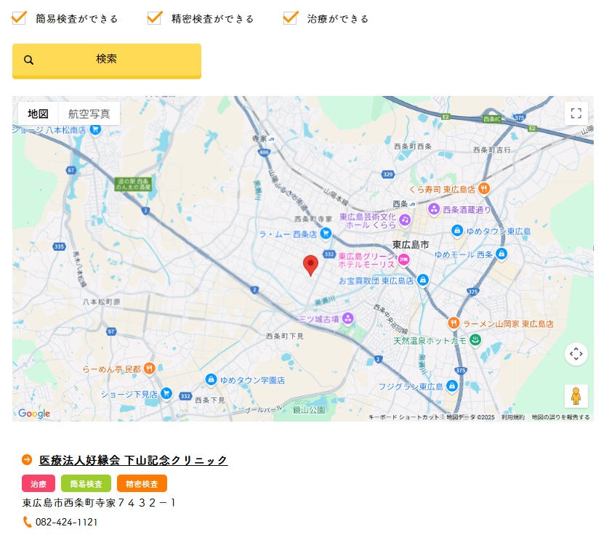Click the green 簡易検査 tag
This screenshot has height=548, width=609.
coord(86,483)
